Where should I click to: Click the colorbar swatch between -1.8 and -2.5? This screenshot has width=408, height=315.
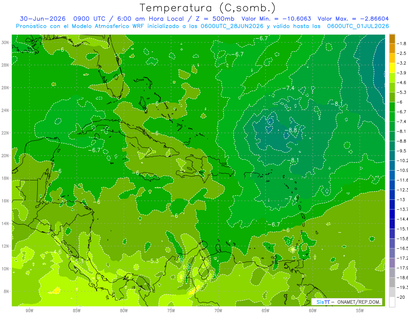click(x=392, y=49)
